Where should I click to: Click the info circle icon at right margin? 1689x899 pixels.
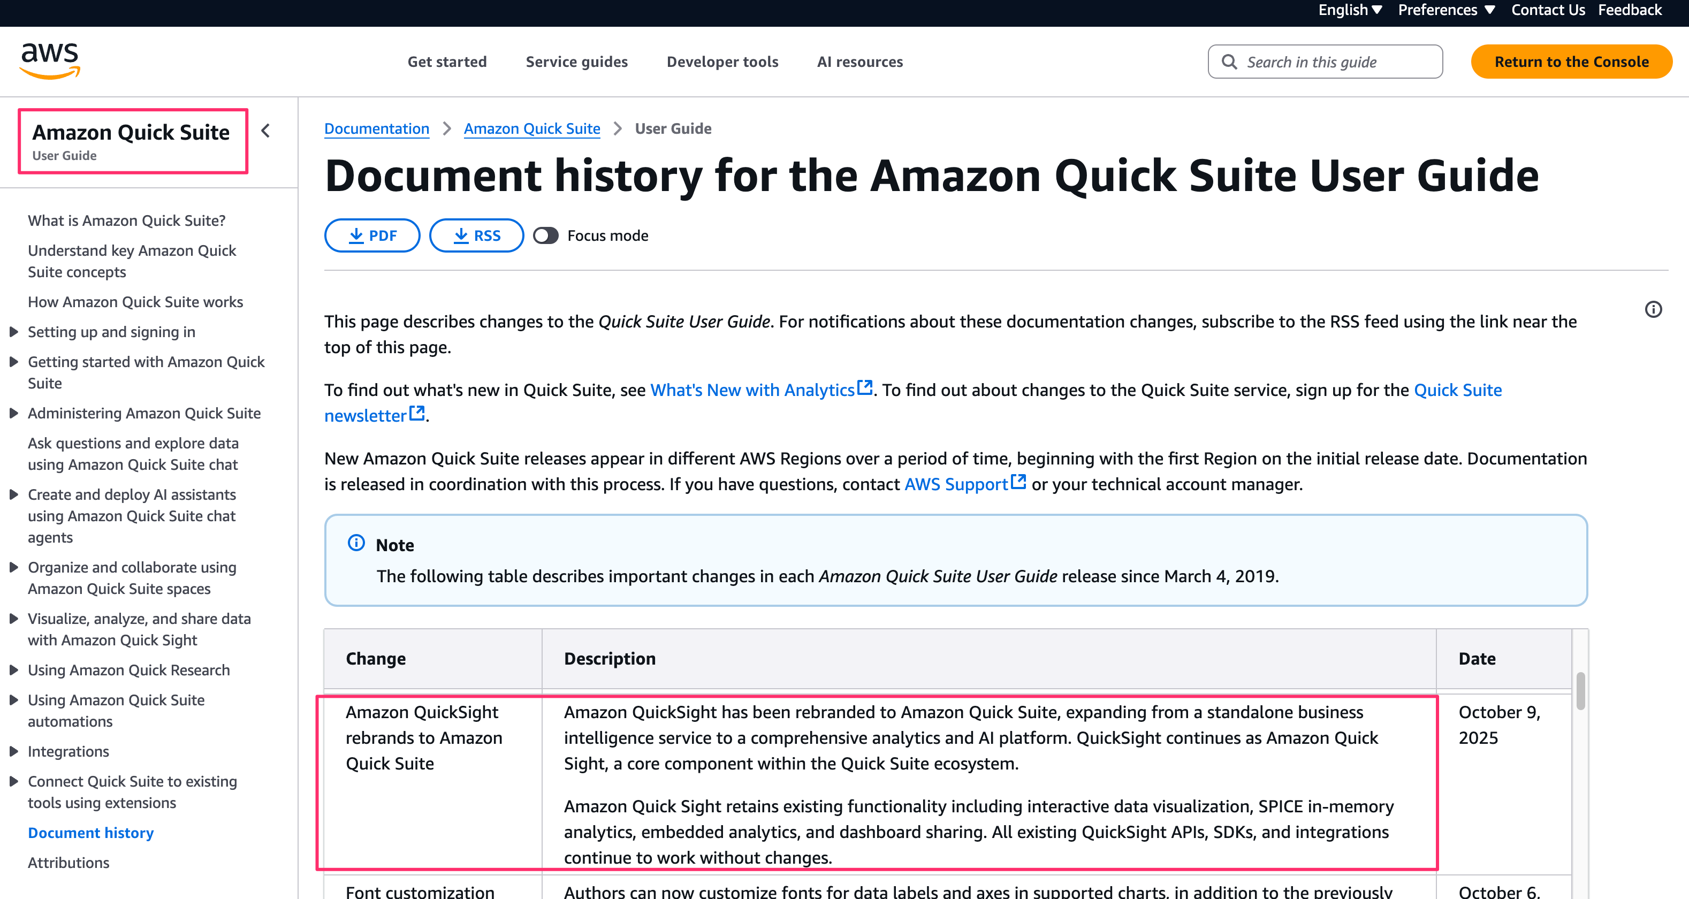(1653, 309)
